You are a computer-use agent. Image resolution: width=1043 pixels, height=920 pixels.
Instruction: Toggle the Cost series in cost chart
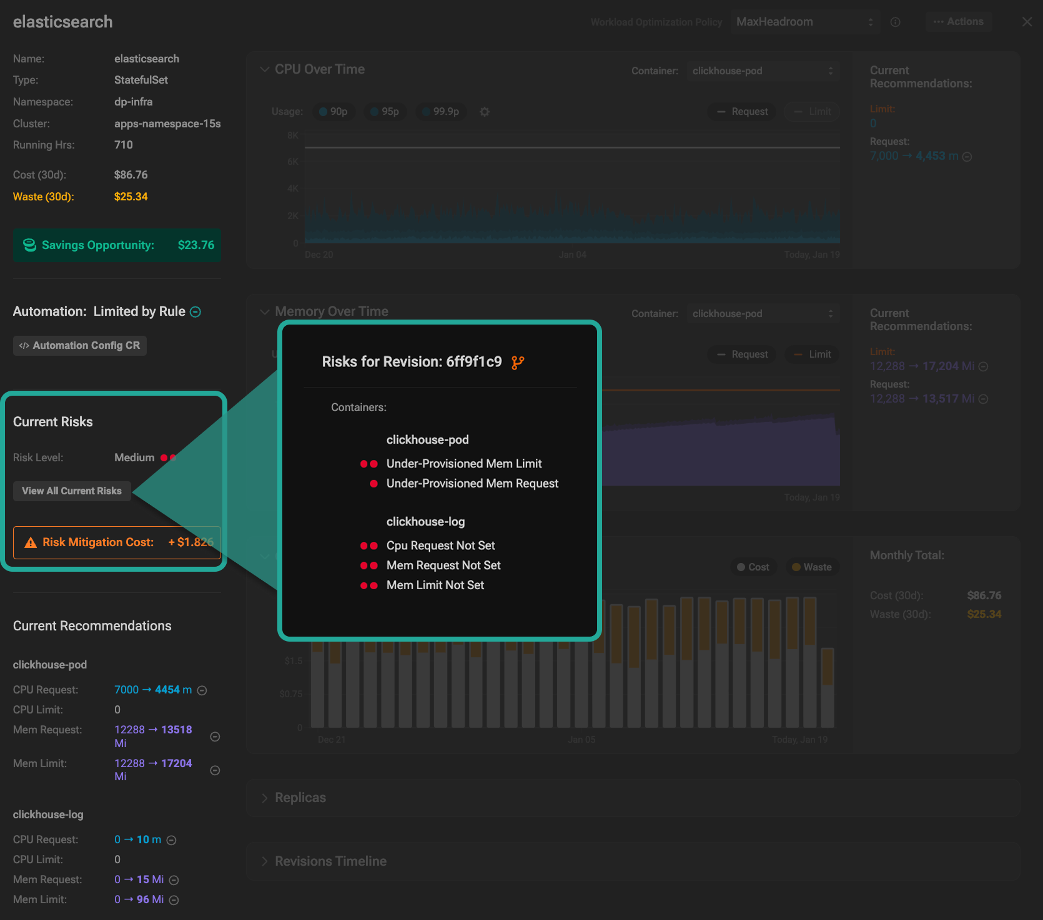click(x=753, y=567)
